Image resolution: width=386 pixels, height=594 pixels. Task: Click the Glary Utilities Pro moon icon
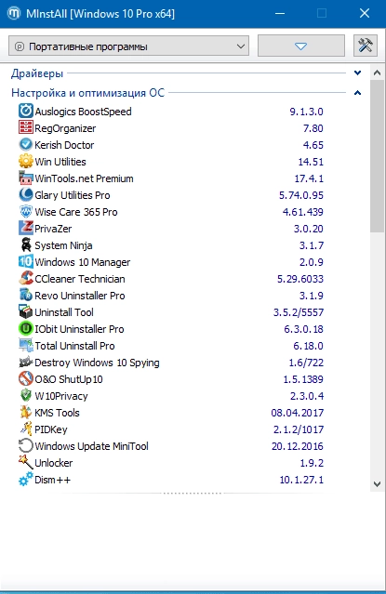26,194
